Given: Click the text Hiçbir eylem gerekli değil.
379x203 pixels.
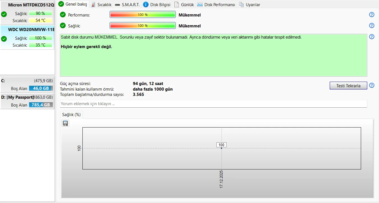Looking at the screenshot, I should (x=86, y=47).
